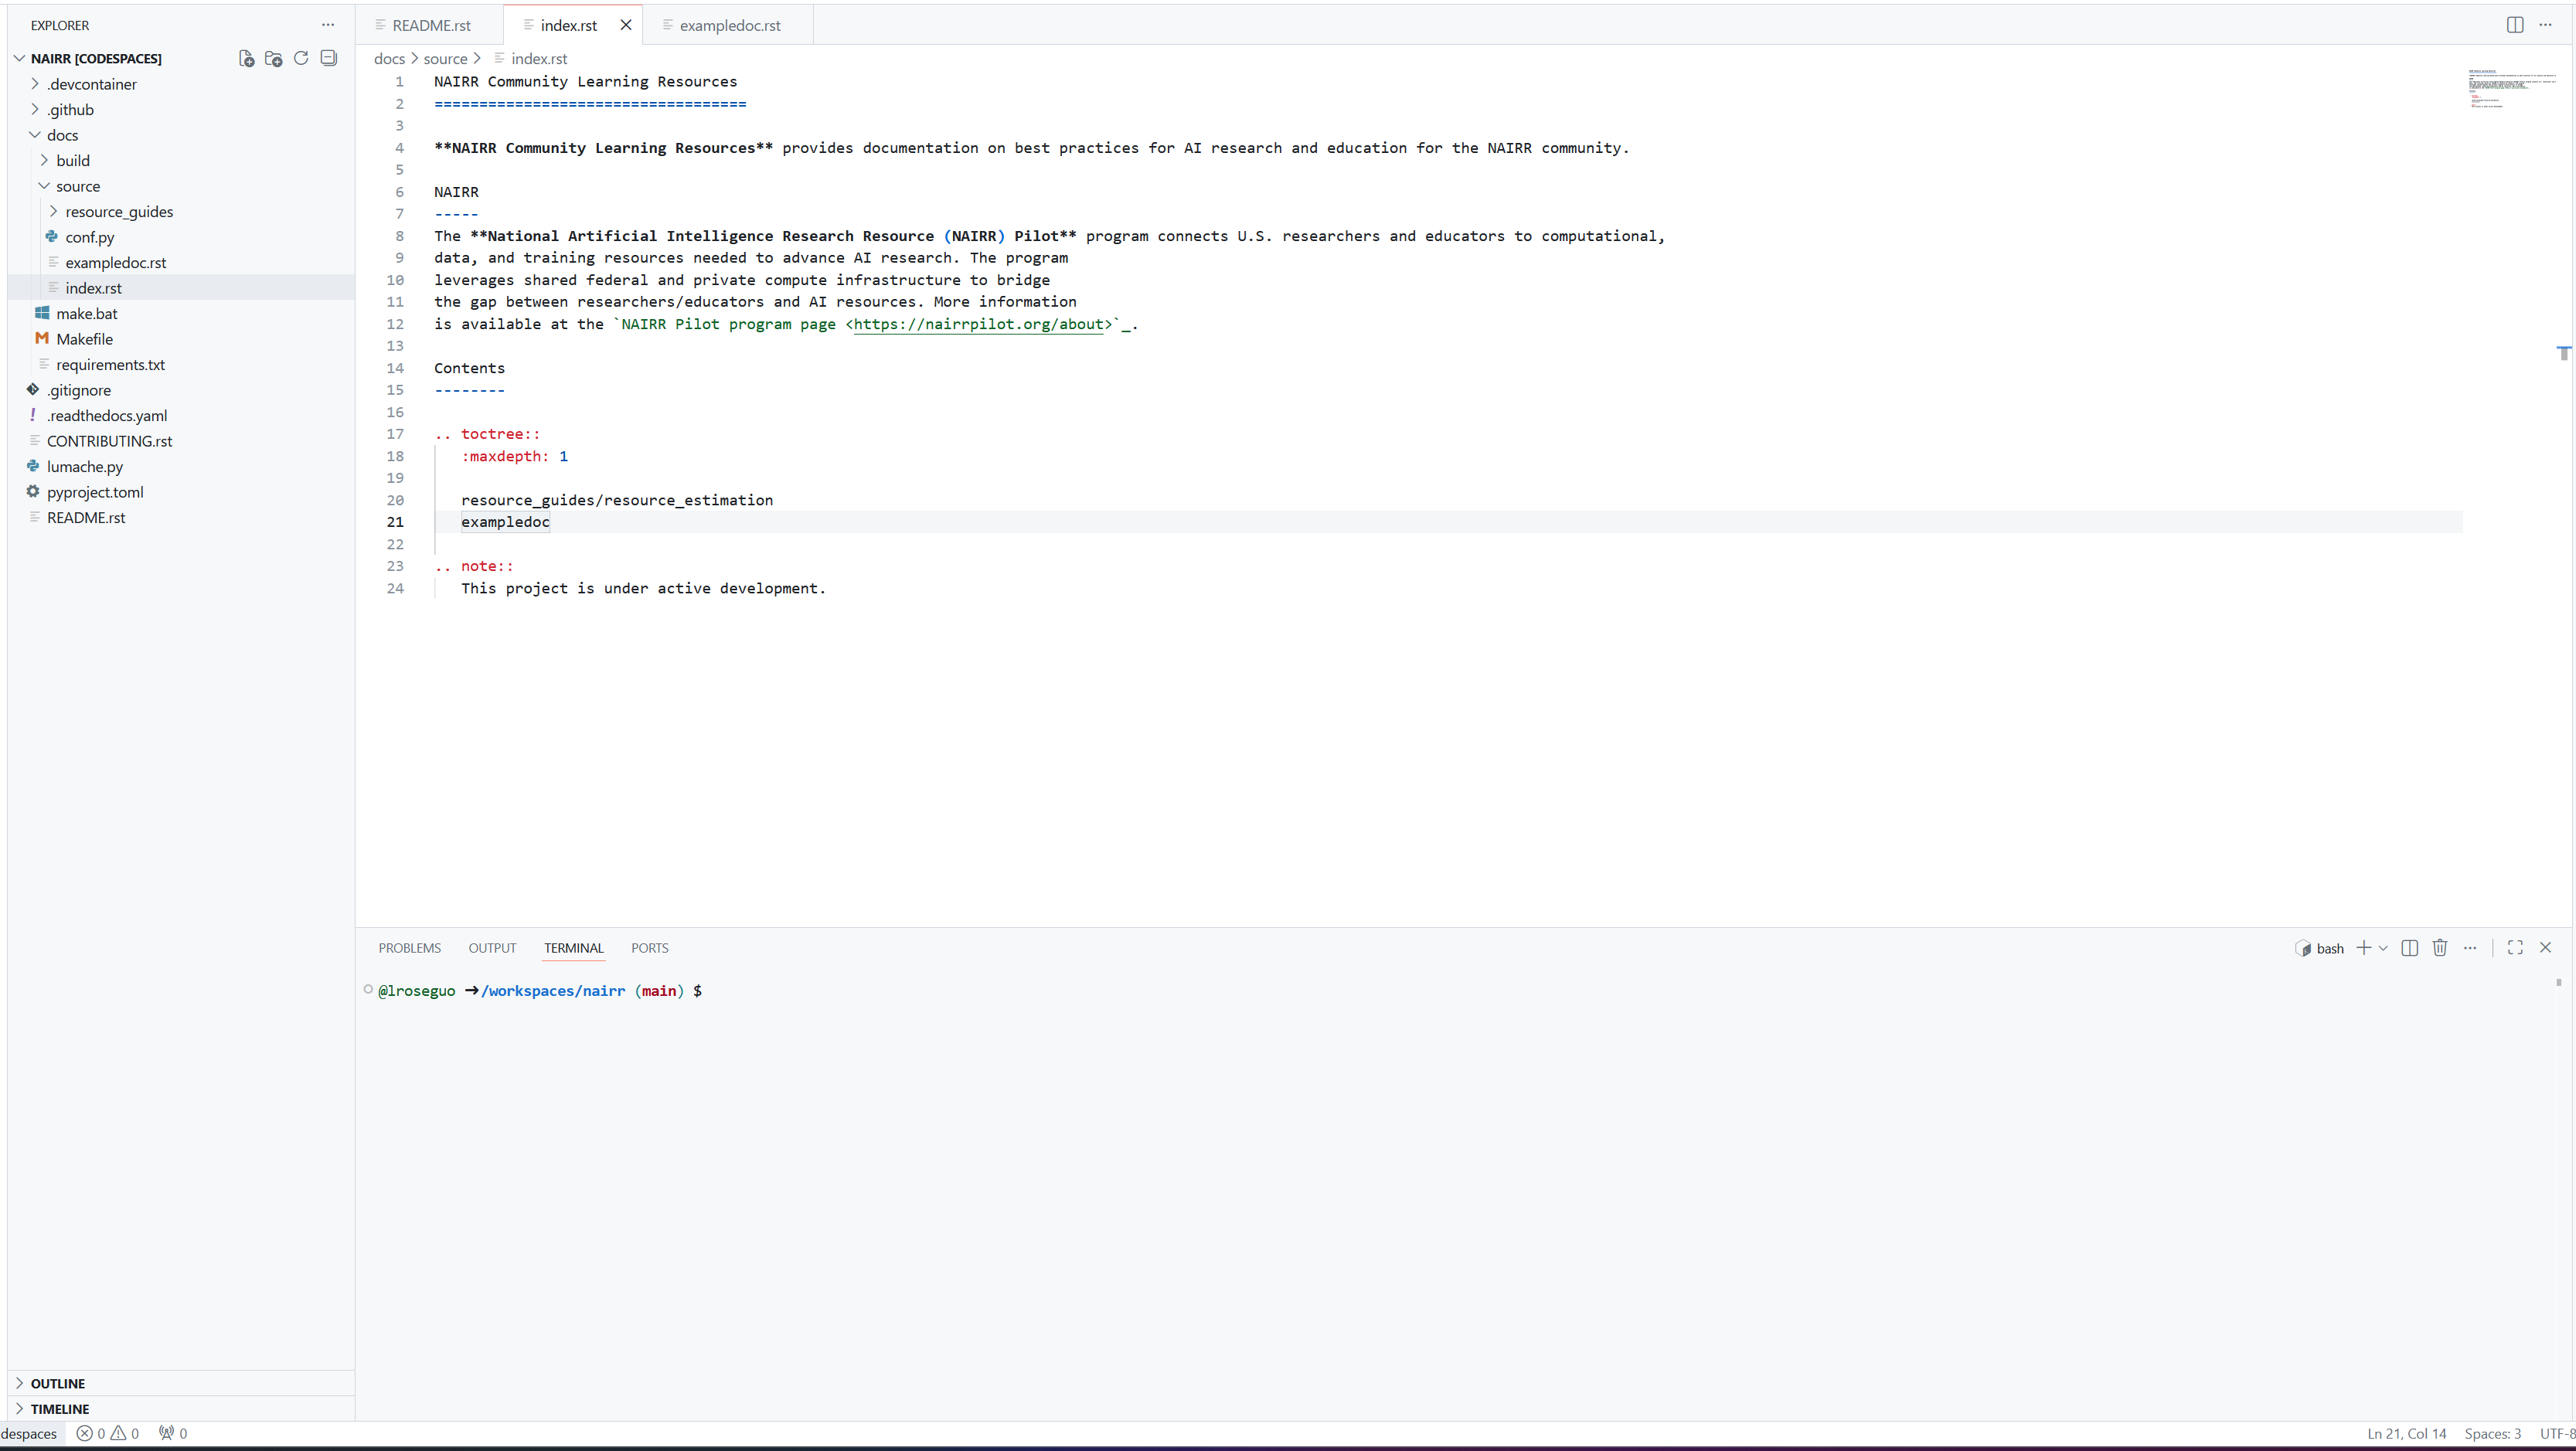Open terminal panel more actions menu

tap(2470, 948)
